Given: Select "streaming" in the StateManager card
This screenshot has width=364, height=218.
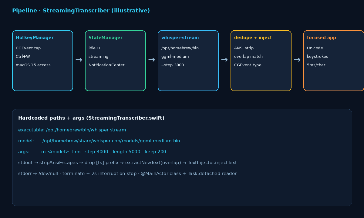Looking at the screenshot, I should click(x=98, y=56).
